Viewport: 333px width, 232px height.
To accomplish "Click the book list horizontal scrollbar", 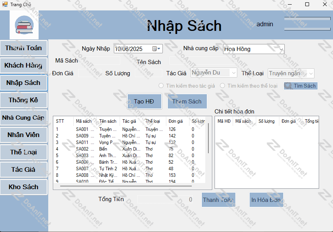I will (125, 186).
